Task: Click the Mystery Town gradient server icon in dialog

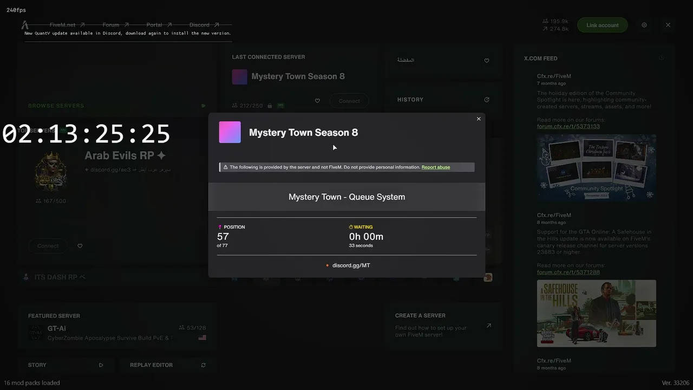Action: (x=230, y=132)
